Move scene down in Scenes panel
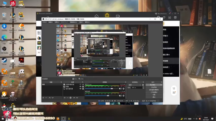 click(53, 98)
